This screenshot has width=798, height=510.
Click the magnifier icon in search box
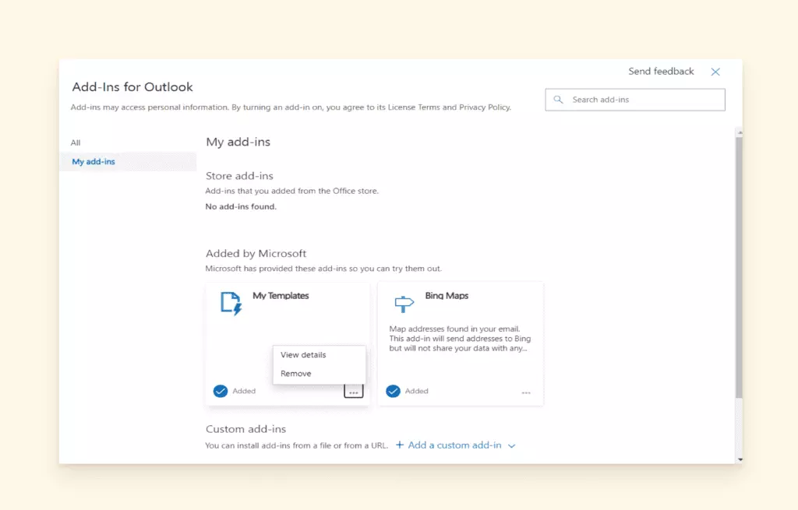558,100
